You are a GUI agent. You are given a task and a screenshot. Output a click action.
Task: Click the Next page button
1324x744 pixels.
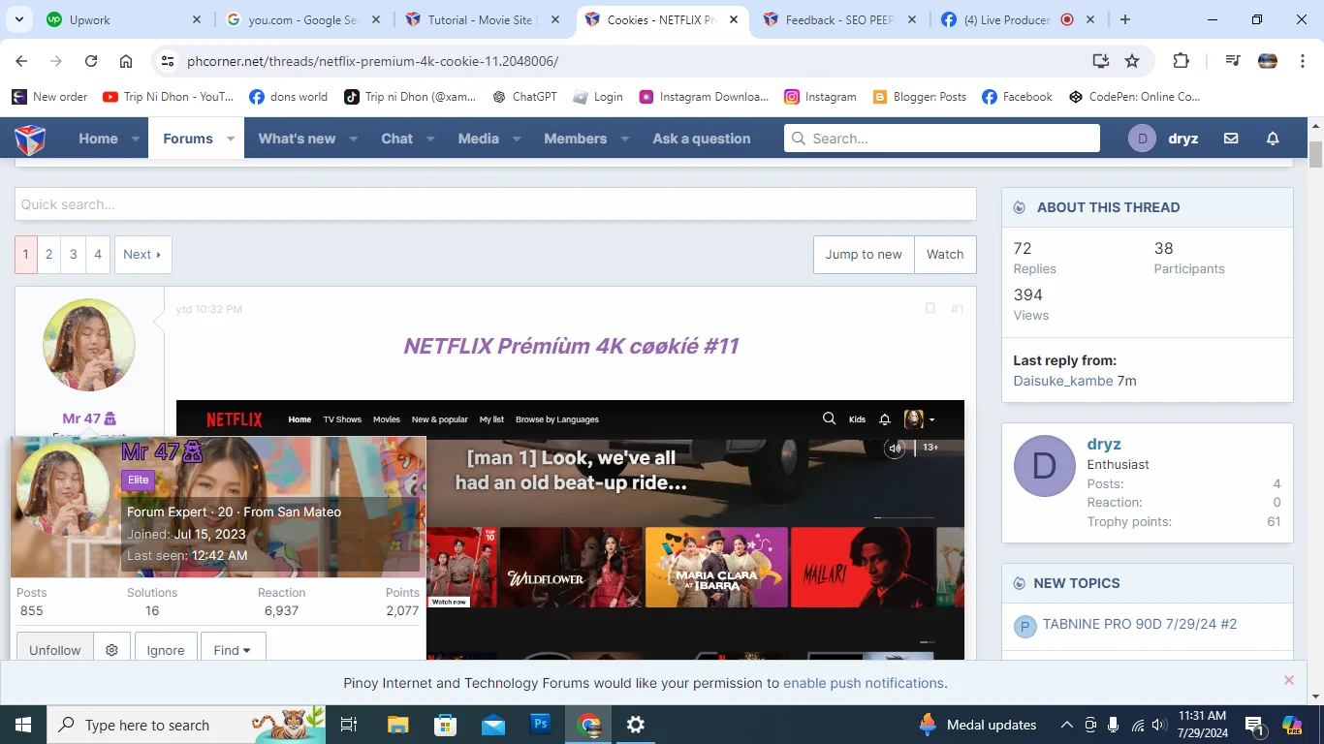click(x=142, y=254)
